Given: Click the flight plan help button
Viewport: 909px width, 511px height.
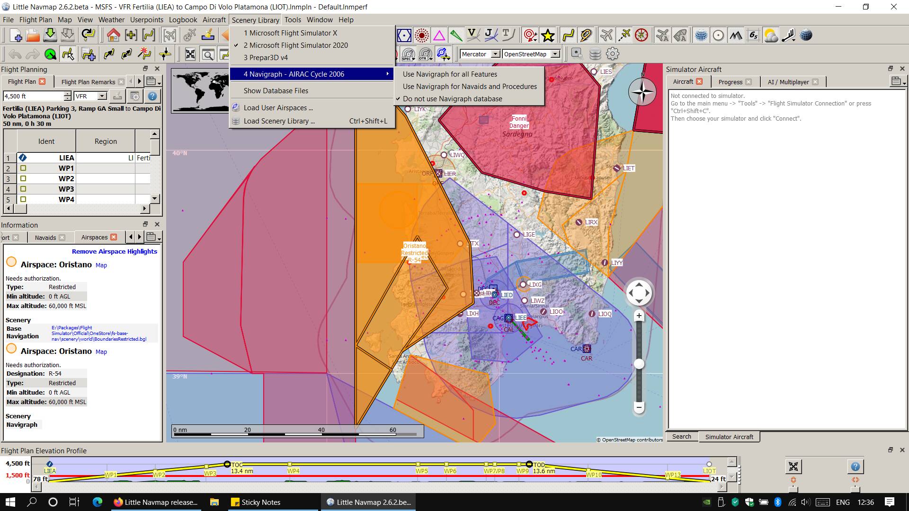Looking at the screenshot, I should pos(152,96).
